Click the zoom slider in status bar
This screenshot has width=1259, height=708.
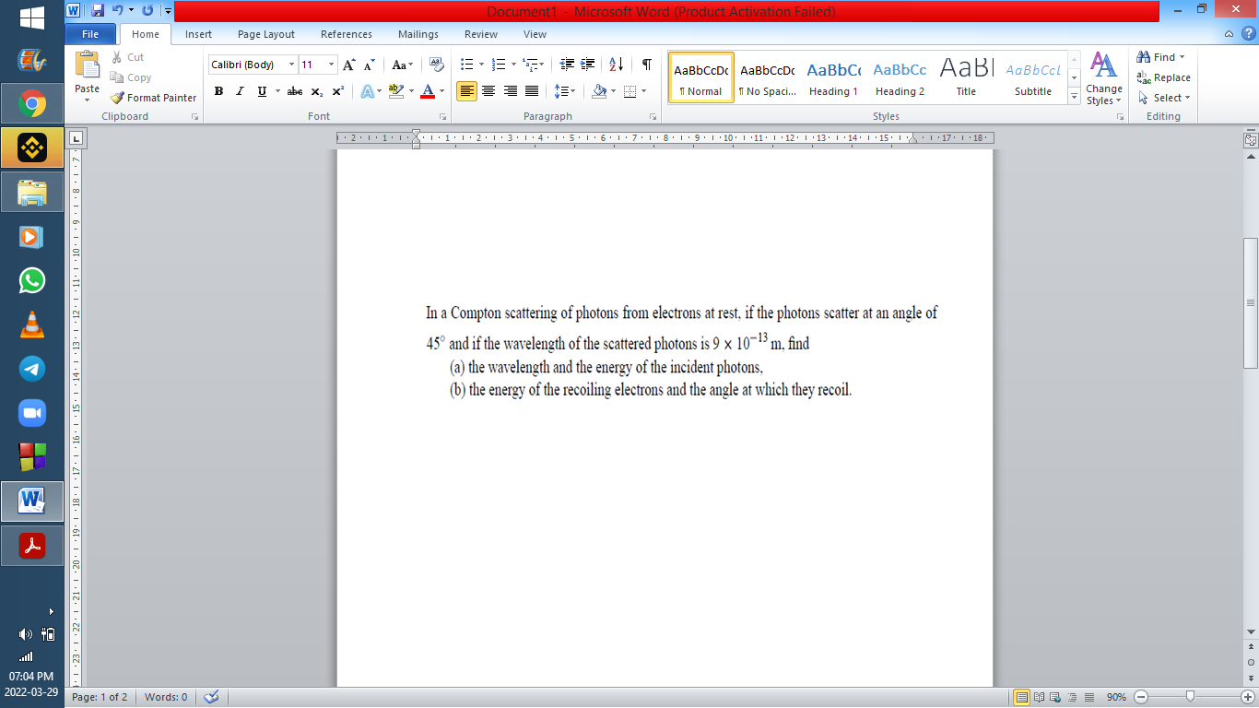click(x=1190, y=697)
